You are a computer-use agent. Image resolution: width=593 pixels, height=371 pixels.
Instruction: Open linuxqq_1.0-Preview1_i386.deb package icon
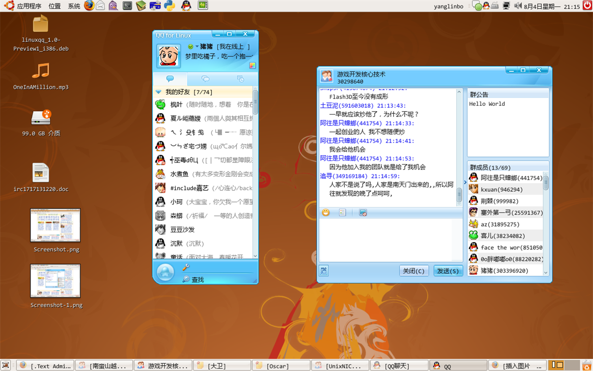[41, 24]
